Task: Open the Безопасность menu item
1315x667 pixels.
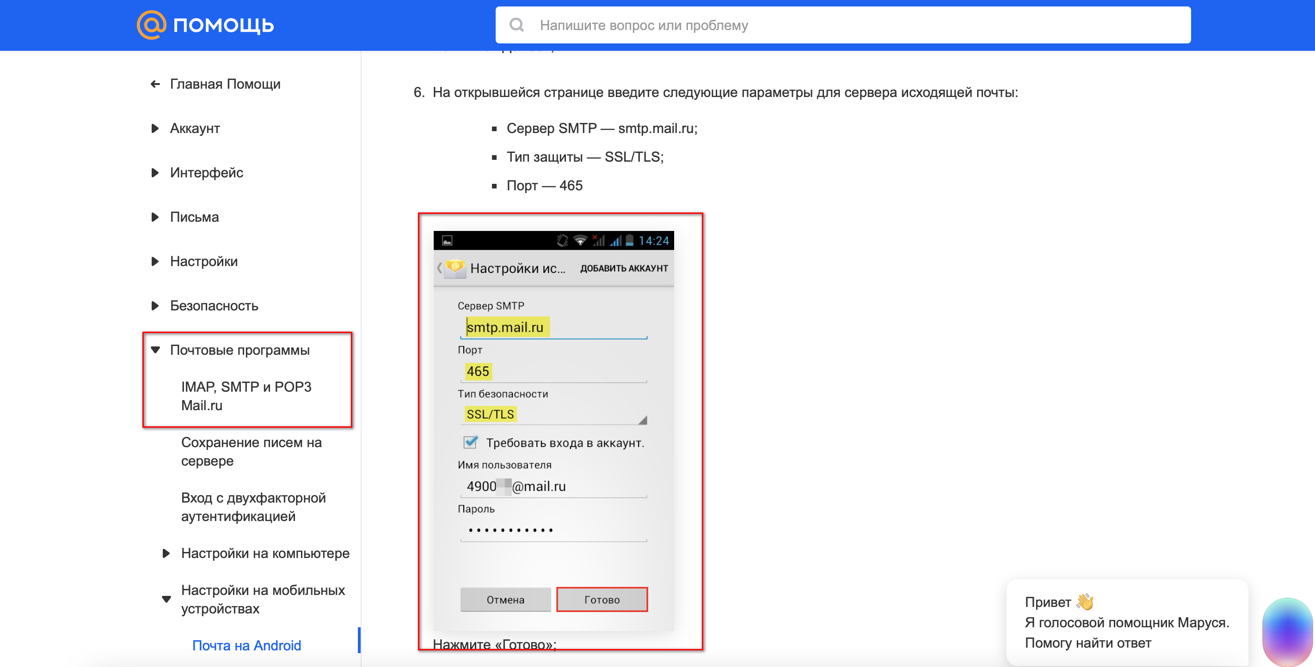Action: 215,306
